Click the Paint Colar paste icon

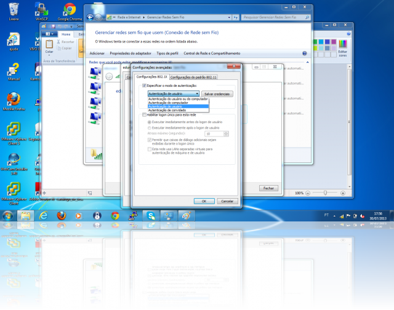coord(49,44)
